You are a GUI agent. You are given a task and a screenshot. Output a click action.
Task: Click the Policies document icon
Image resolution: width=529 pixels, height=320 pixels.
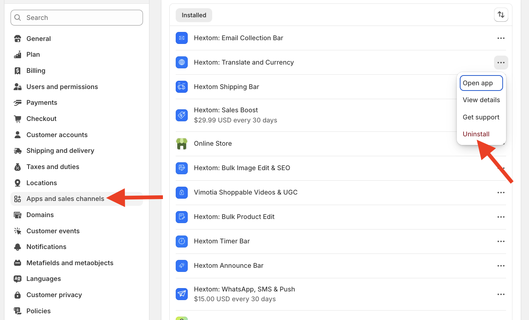pos(18,311)
